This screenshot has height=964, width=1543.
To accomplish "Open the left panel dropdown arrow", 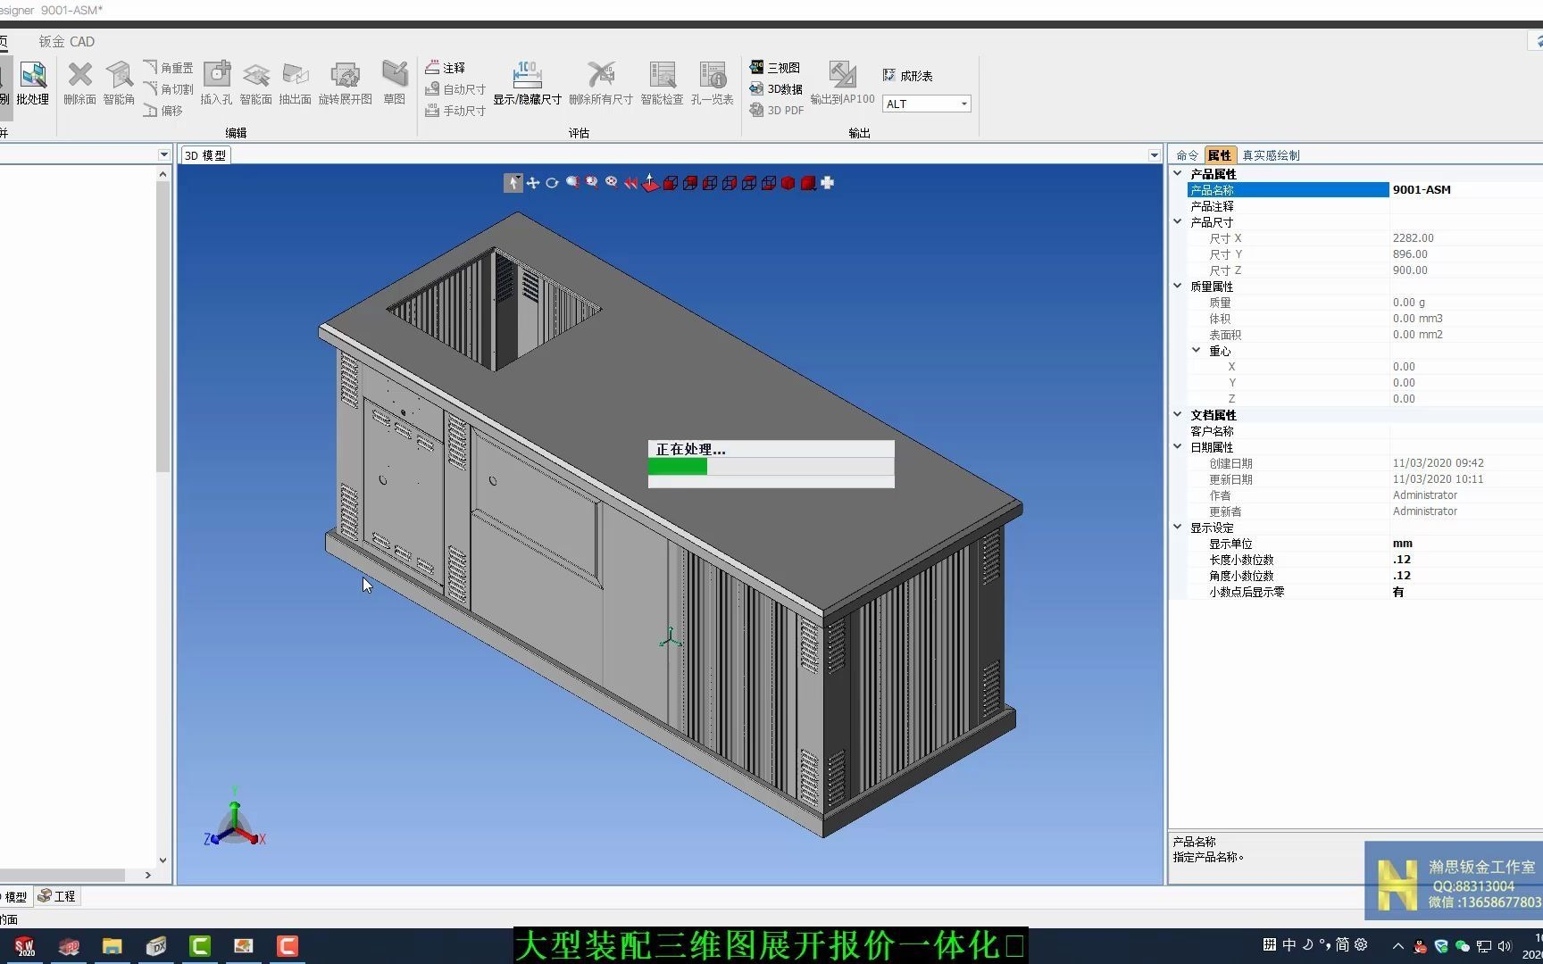I will coord(163,154).
